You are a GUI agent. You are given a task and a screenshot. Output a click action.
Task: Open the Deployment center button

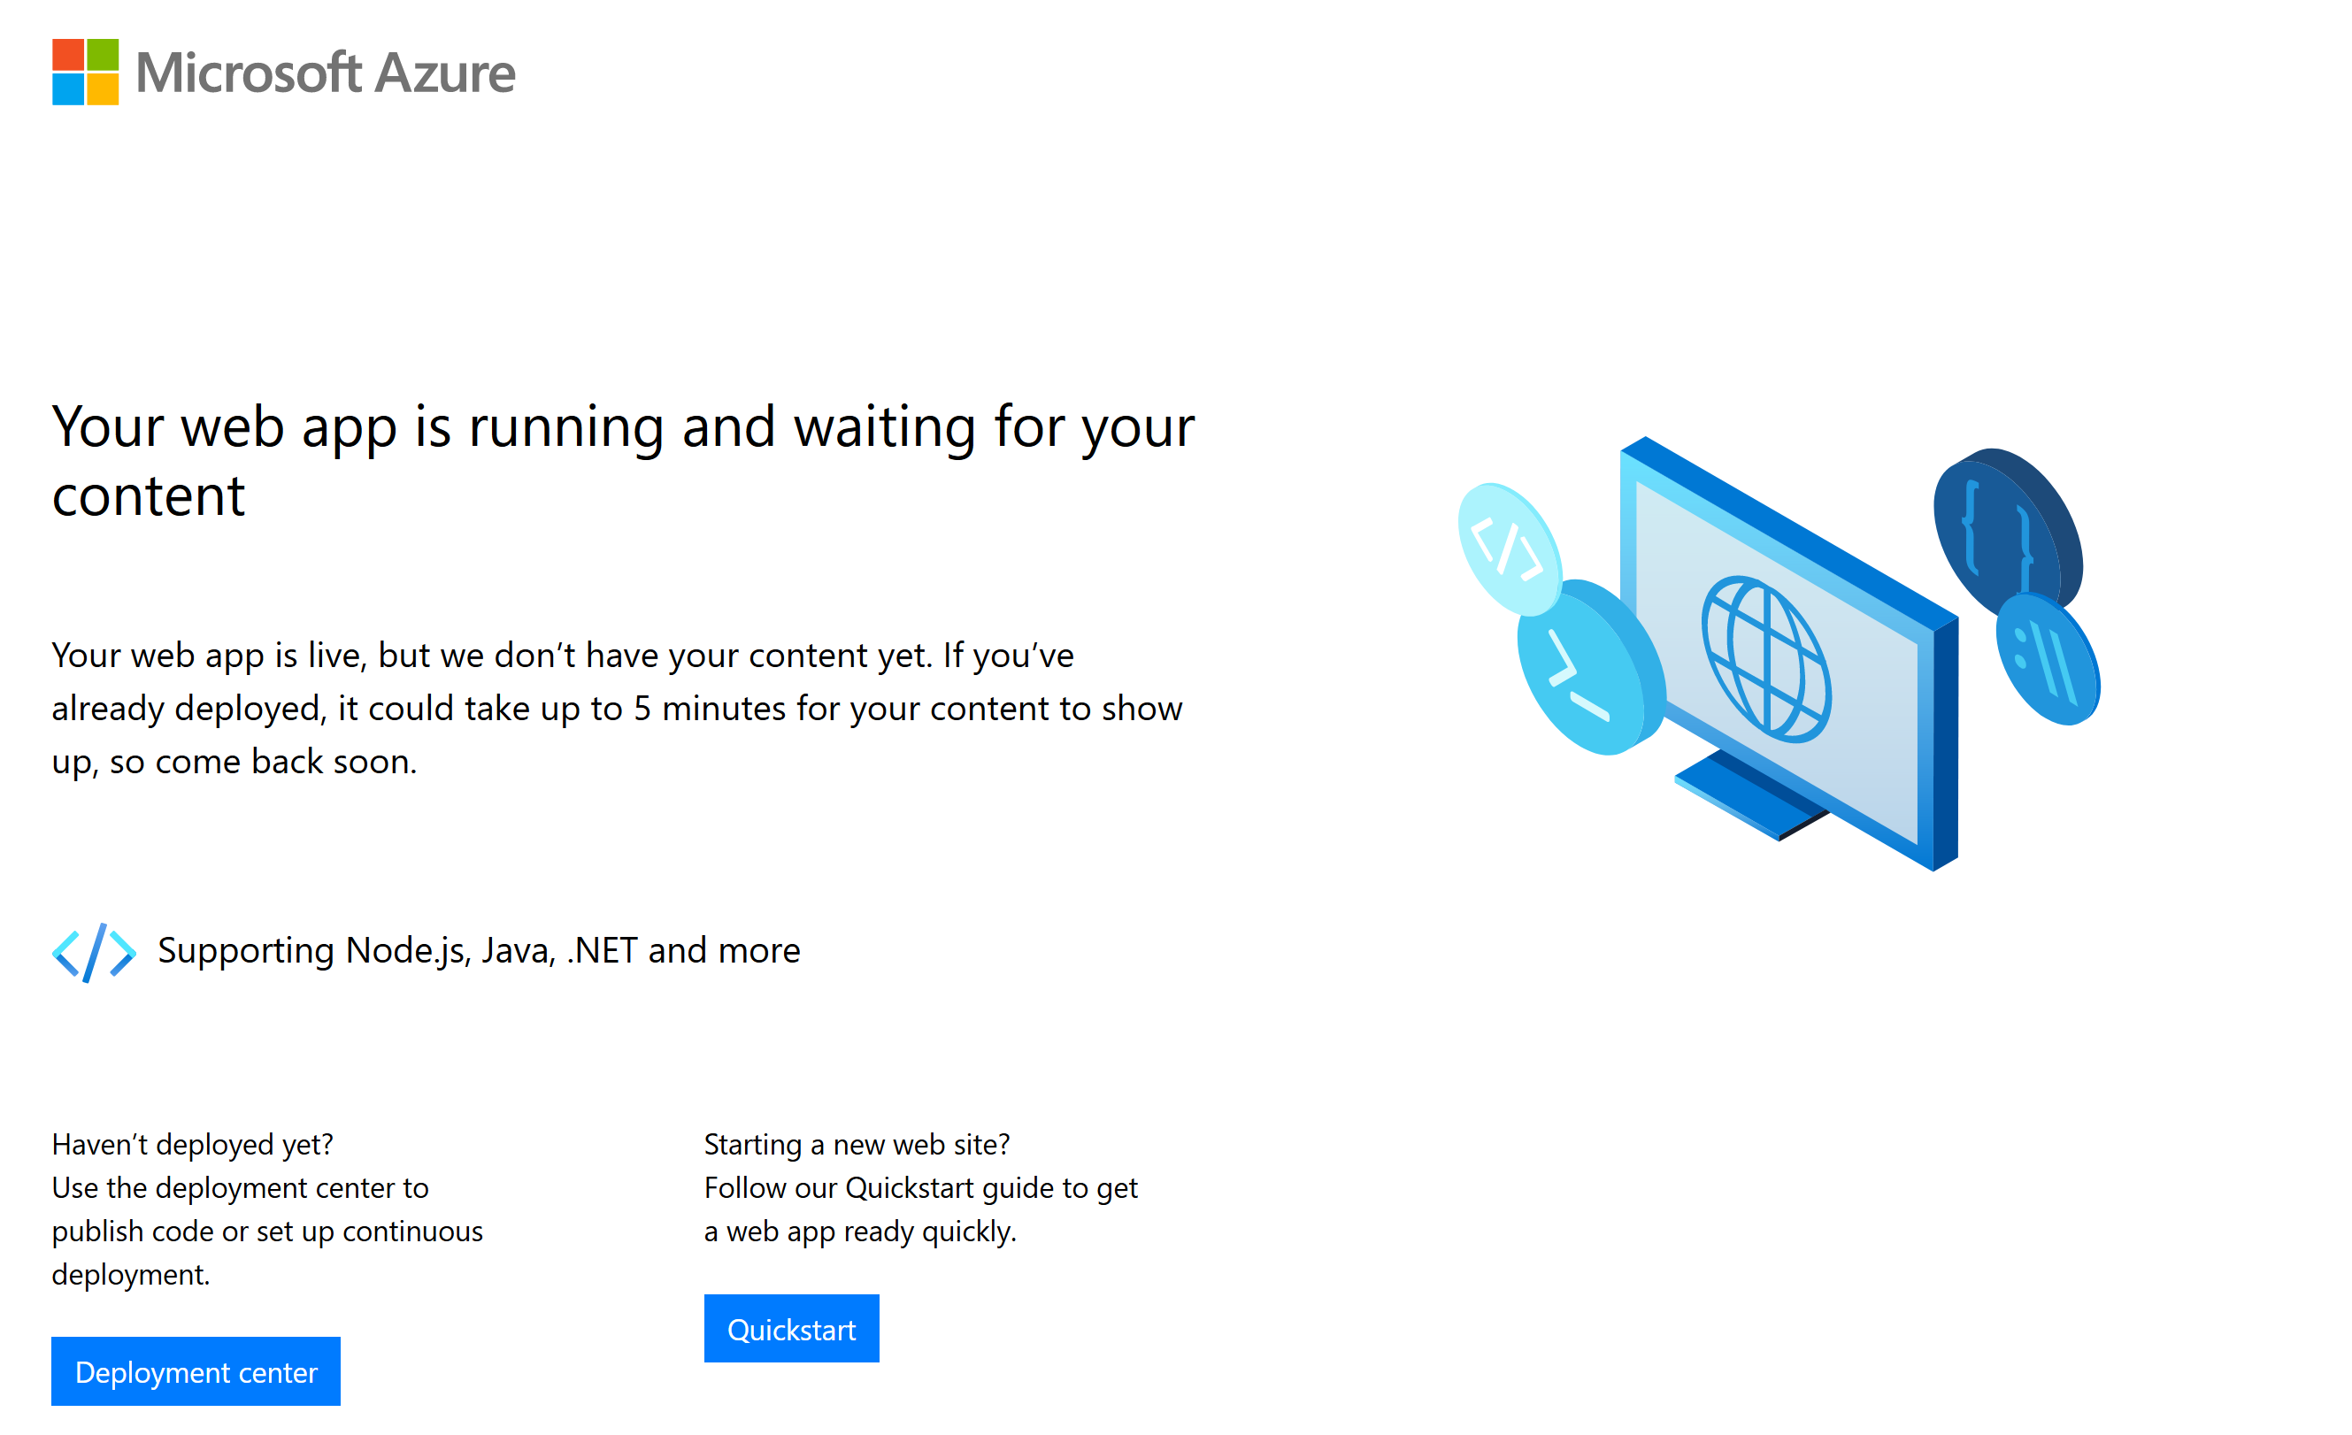click(x=196, y=1371)
